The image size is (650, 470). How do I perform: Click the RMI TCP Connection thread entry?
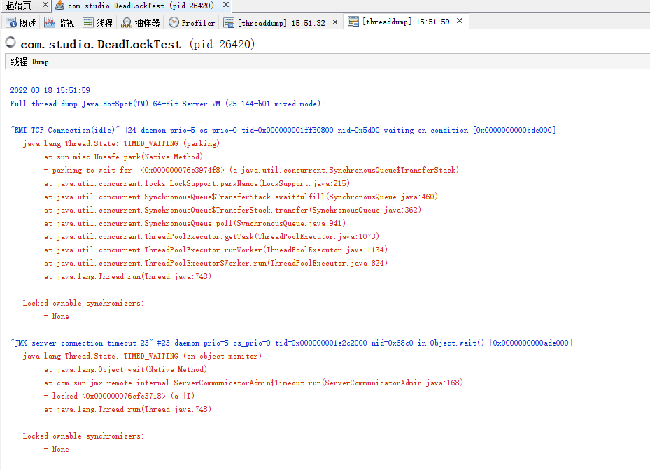pyautogui.click(x=140, y=130)
